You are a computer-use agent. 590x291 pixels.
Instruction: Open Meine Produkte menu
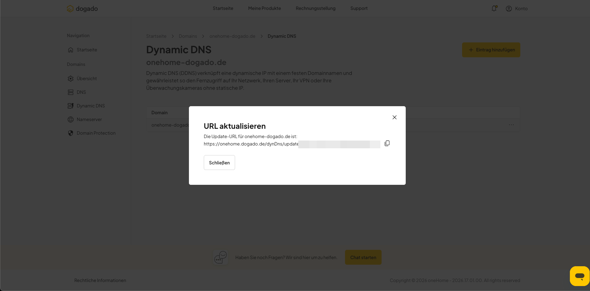(x=264, y=8)
